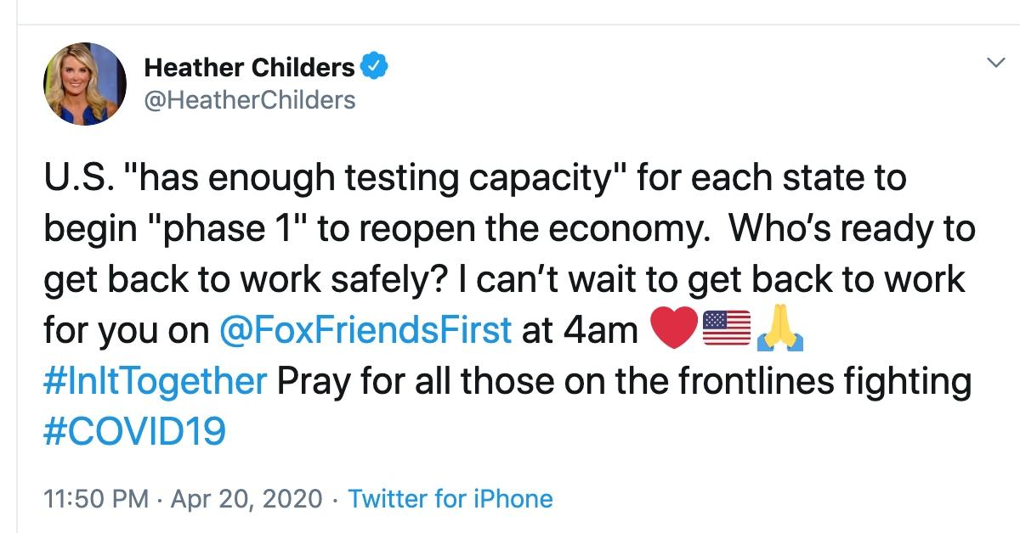Click the Heather Childers display name

pyautogui.click(x=251, y=67)
